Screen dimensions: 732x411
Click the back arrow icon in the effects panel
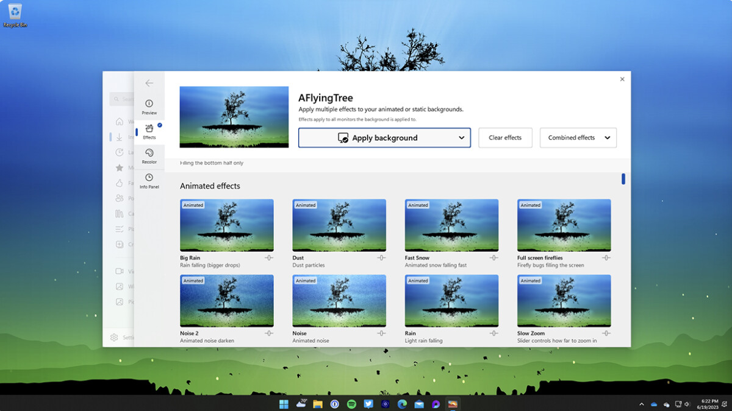(x=149, y=83)
